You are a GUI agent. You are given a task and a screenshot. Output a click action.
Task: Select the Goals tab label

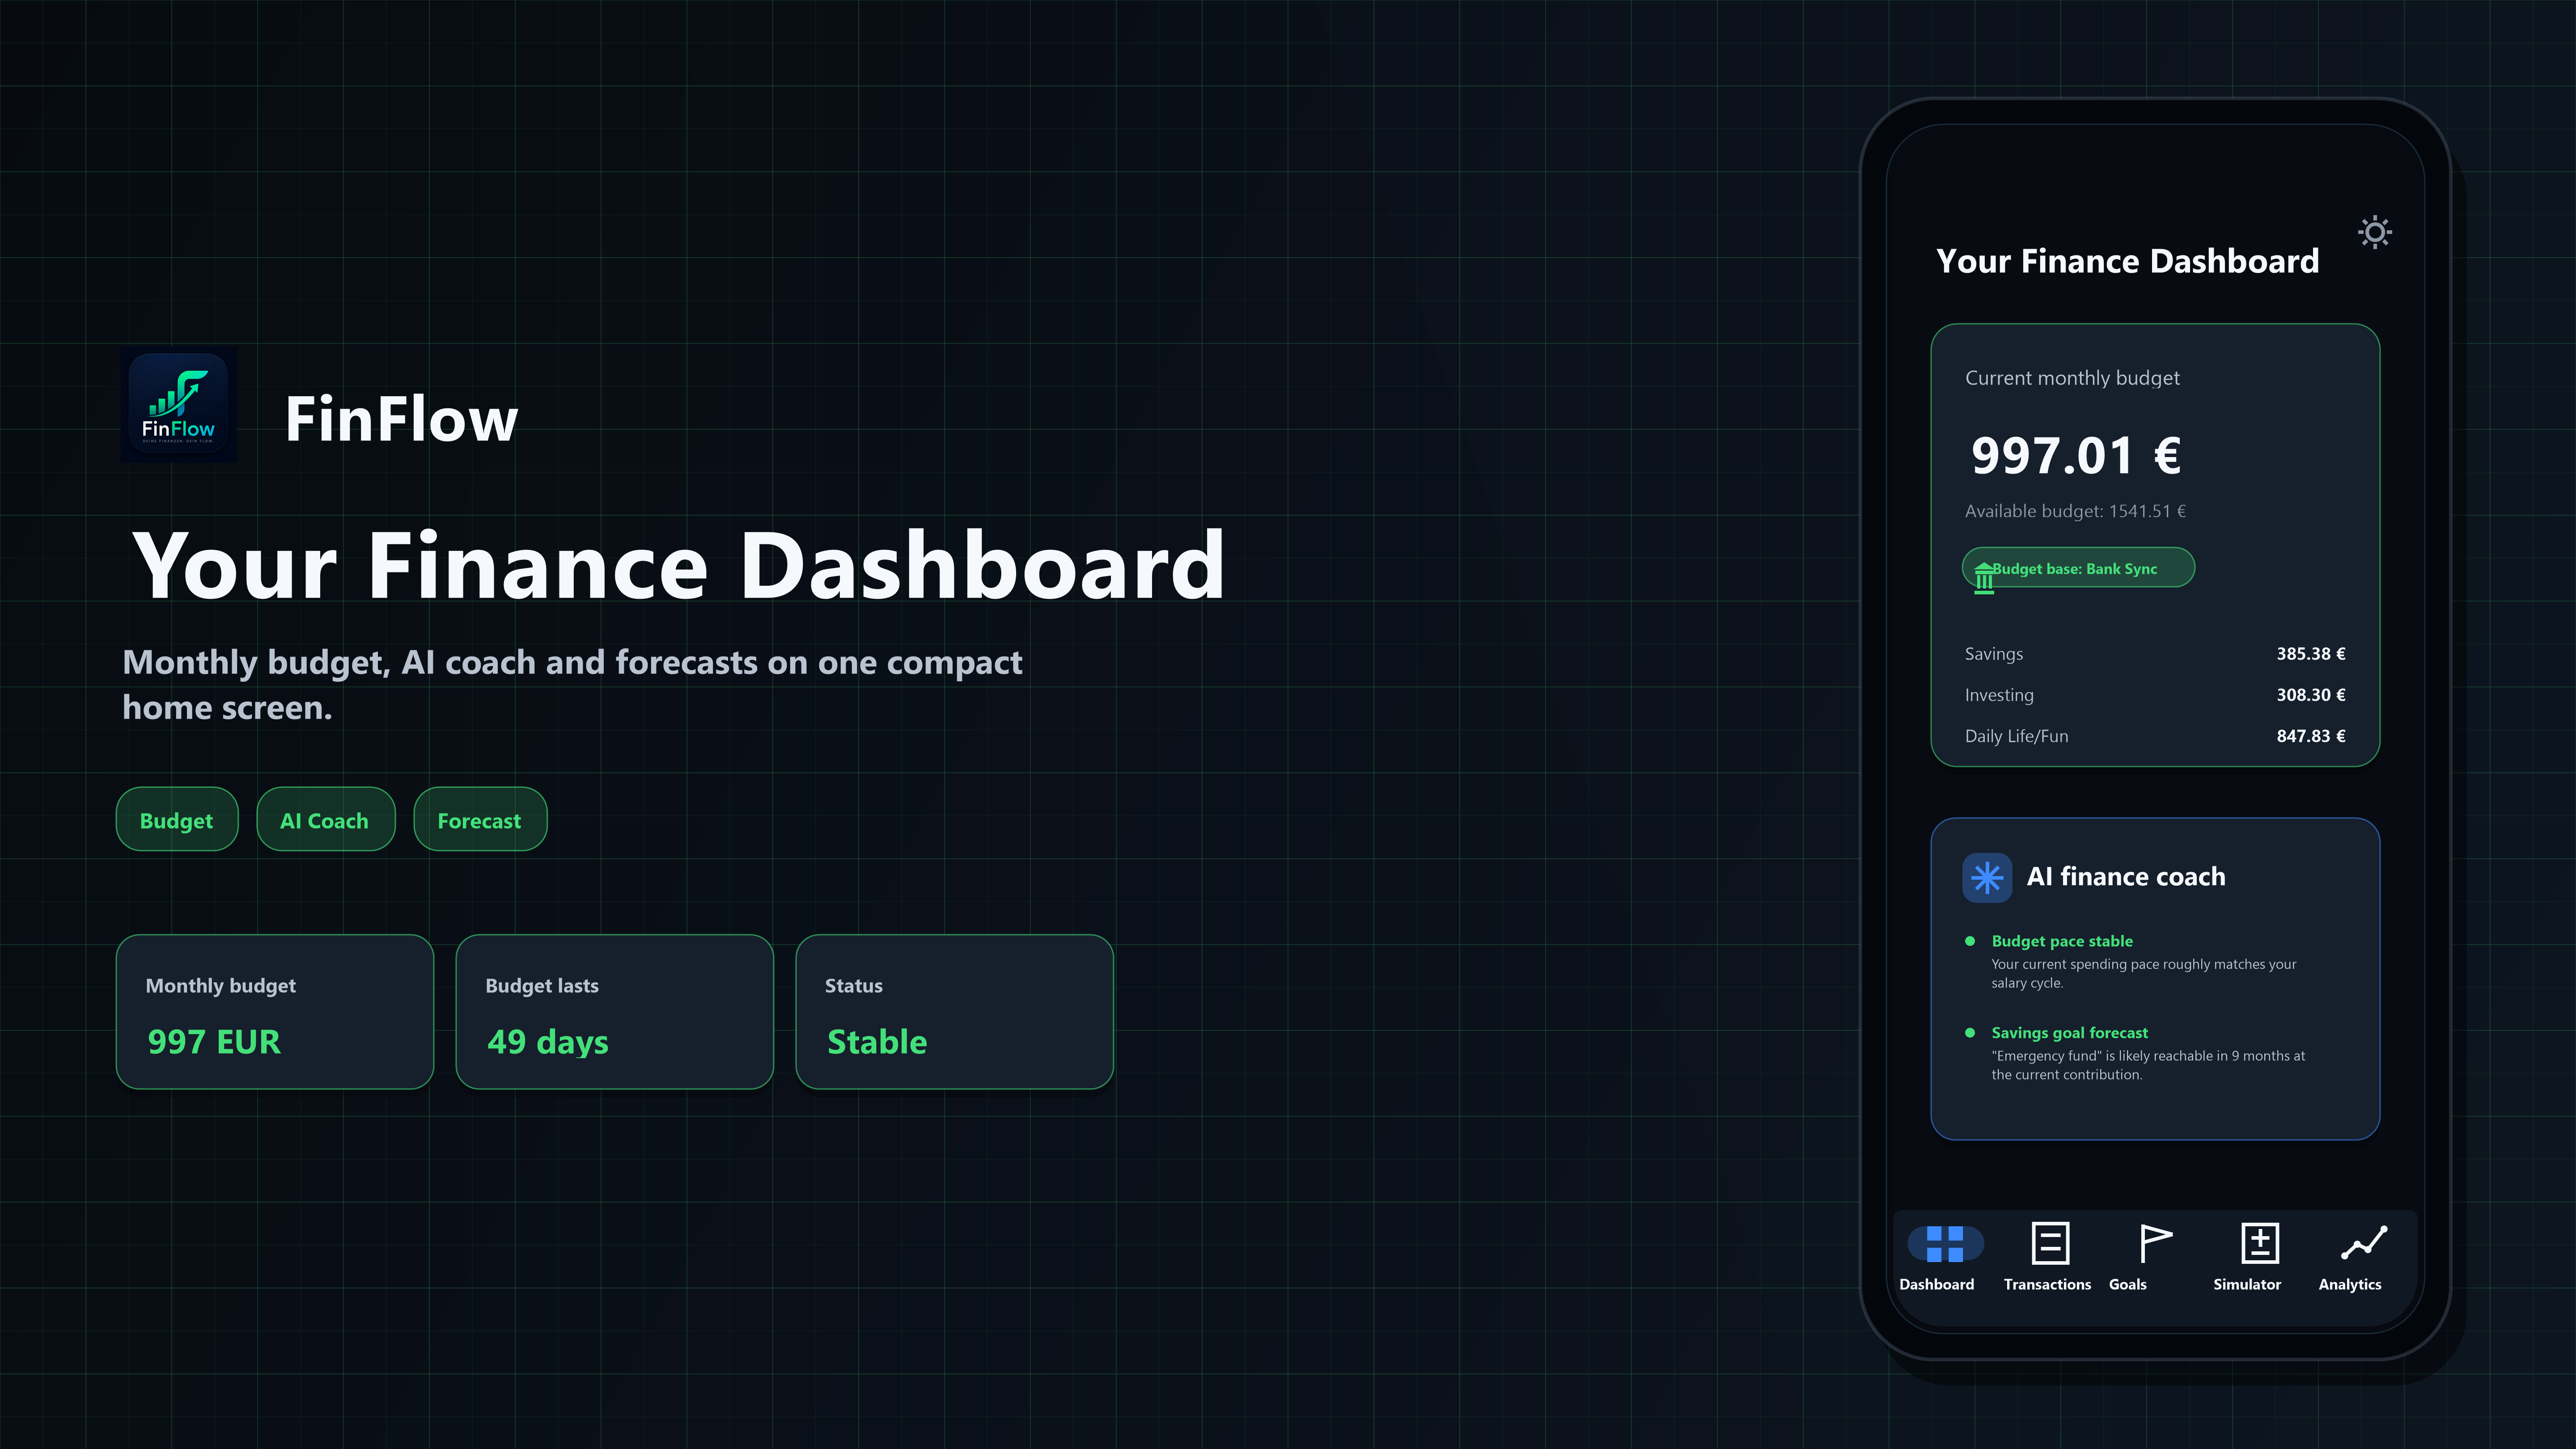tap(2127, 1285)
